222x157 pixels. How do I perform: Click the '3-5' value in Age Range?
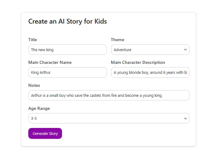pos(33,119)
